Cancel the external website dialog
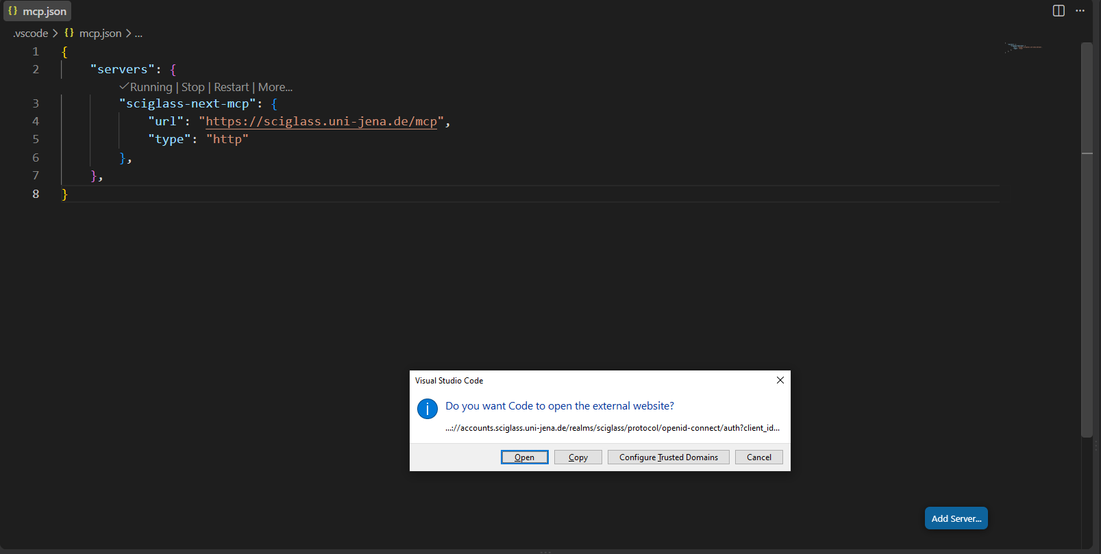1101x554 pixels. click(759, 457)
